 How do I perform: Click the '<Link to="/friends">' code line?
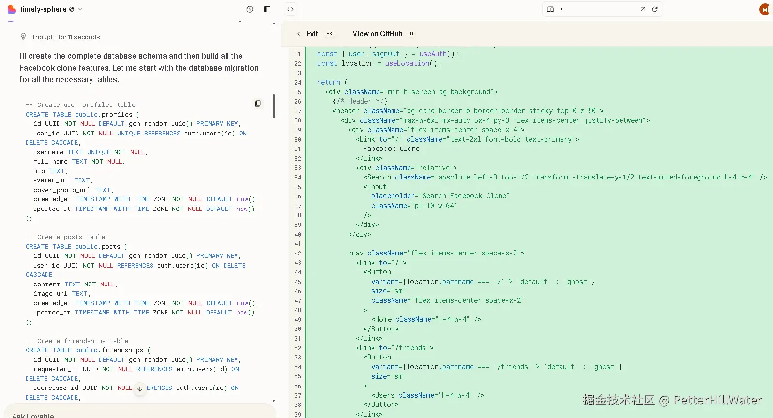point(394,348)
